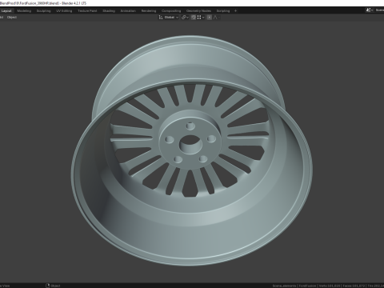Viewport: 384px width, 288px height.
Task: Open Global transform orientation dropdown
Action: pos(169,18)
